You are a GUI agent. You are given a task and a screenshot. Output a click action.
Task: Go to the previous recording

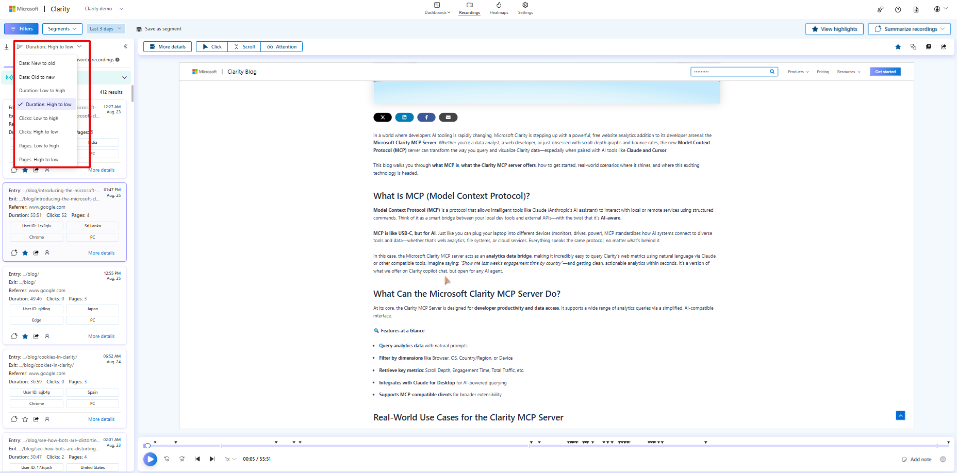pyautogui.click(x=197, y=459)
